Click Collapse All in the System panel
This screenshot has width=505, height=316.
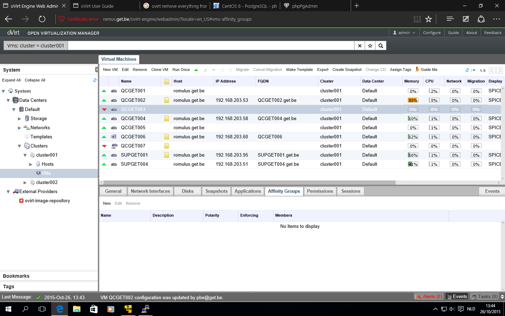pyautogui.click(x=35, y=80)
